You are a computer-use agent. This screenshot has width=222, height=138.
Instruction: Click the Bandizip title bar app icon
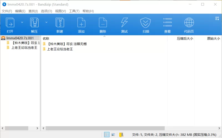pos(4,4)
